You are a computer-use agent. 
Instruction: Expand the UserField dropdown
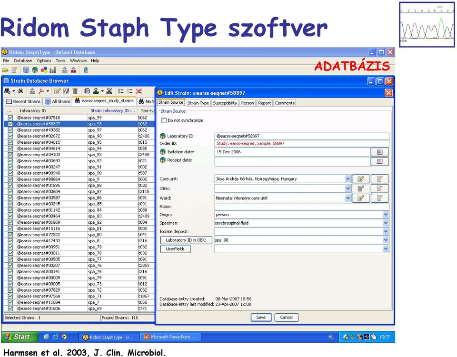386,249
